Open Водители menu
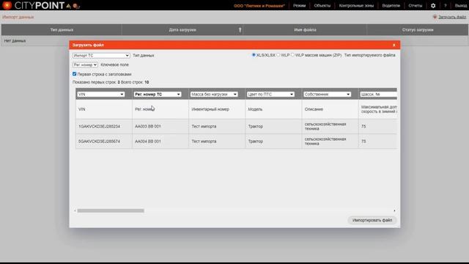Image resolution: width=469 pixels, height=264 pixels. 391,6
